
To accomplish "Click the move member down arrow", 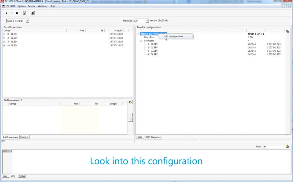I will [x=130, y=119].
